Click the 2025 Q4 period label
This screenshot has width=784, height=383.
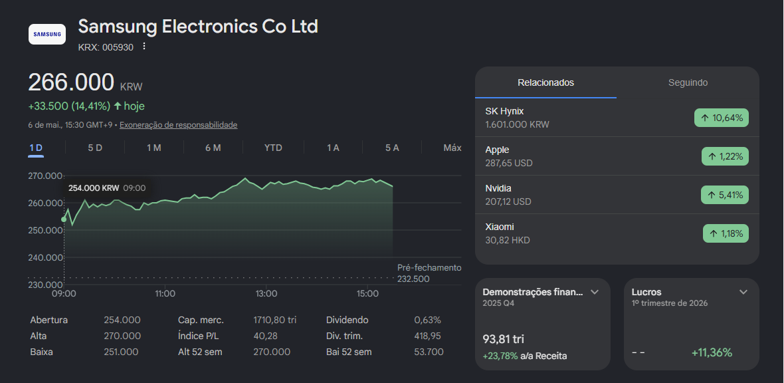498,303
